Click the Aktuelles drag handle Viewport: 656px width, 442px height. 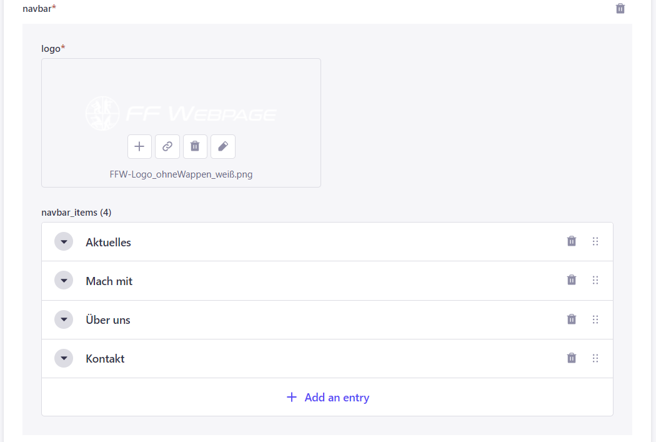[595, 241]
